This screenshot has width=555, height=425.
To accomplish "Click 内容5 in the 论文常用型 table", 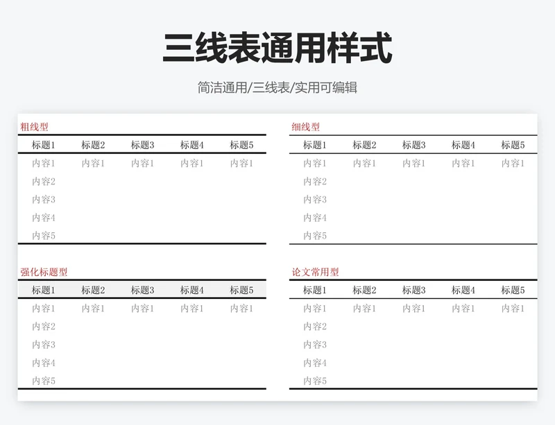I will point(315,381).
